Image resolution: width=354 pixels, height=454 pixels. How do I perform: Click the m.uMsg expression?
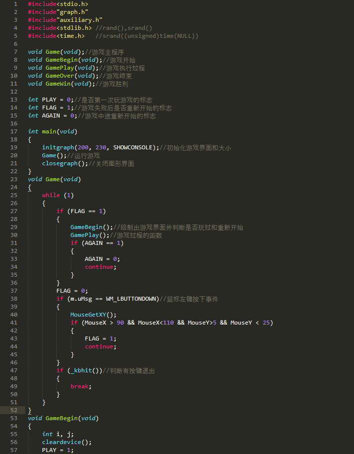[x=81, y=299]
